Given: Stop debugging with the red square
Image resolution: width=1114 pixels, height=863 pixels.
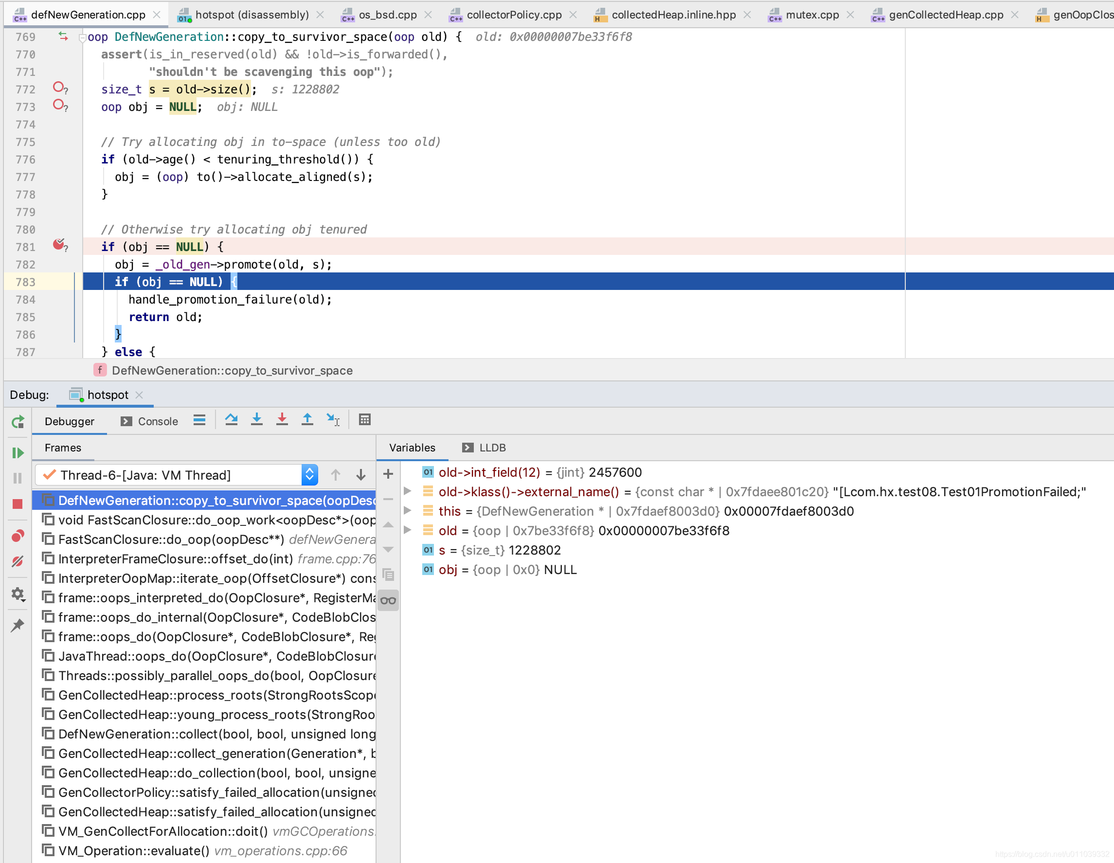Looking at the screenshot, I should (18, 504).
